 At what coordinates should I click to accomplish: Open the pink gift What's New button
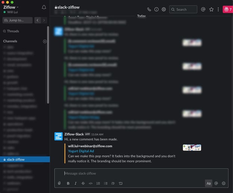pos(227,9)
